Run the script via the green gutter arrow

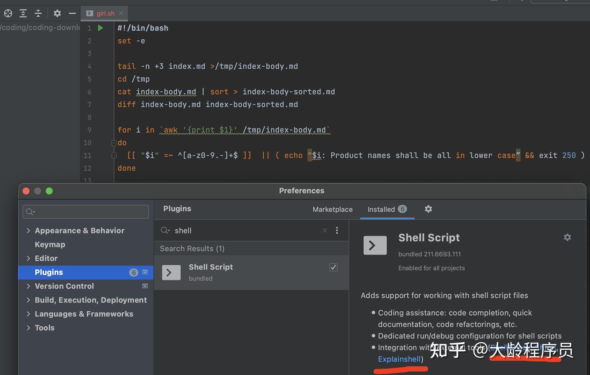[100, 28]
